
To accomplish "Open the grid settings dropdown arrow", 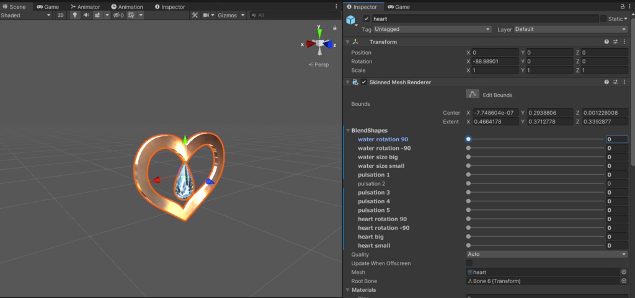I will point(141,15).
